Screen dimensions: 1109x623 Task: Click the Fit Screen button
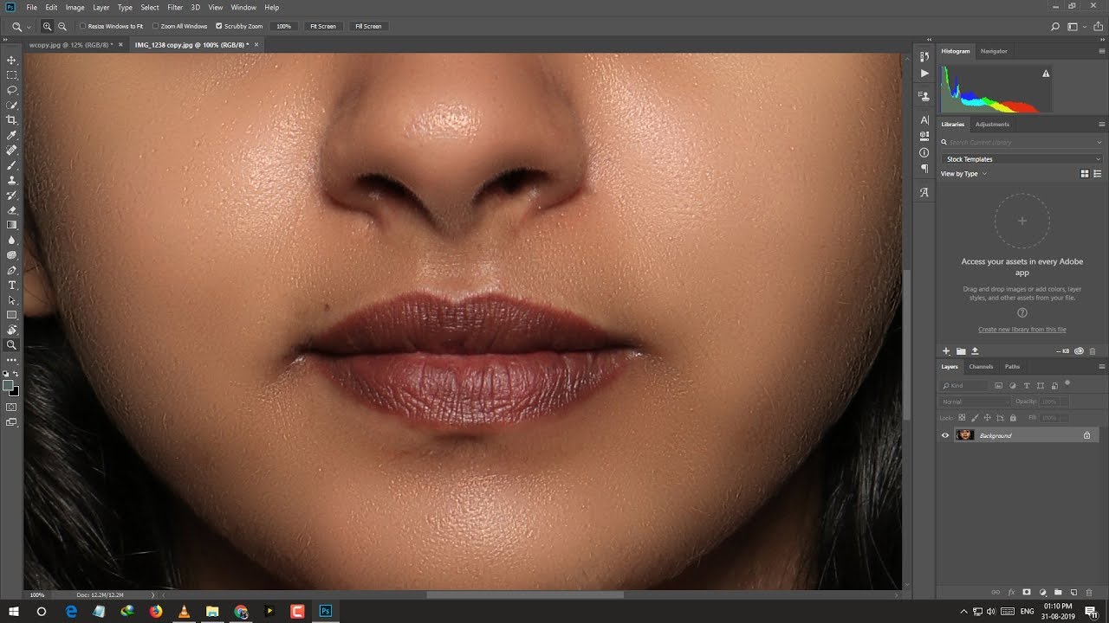click(x=322, y=27)
